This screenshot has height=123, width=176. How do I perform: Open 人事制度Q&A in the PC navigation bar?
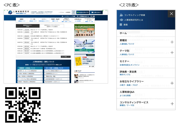coord(78,20)
